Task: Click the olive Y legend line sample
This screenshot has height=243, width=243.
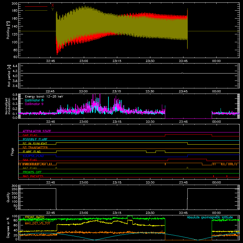Action: [x=36, y=11]
